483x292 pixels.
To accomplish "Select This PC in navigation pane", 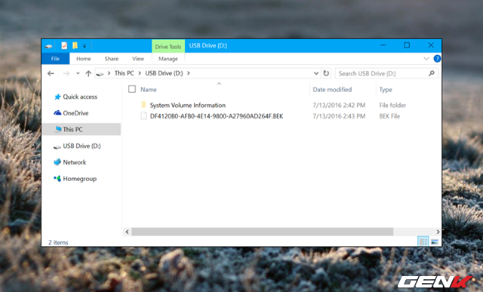I will point(82,129).
